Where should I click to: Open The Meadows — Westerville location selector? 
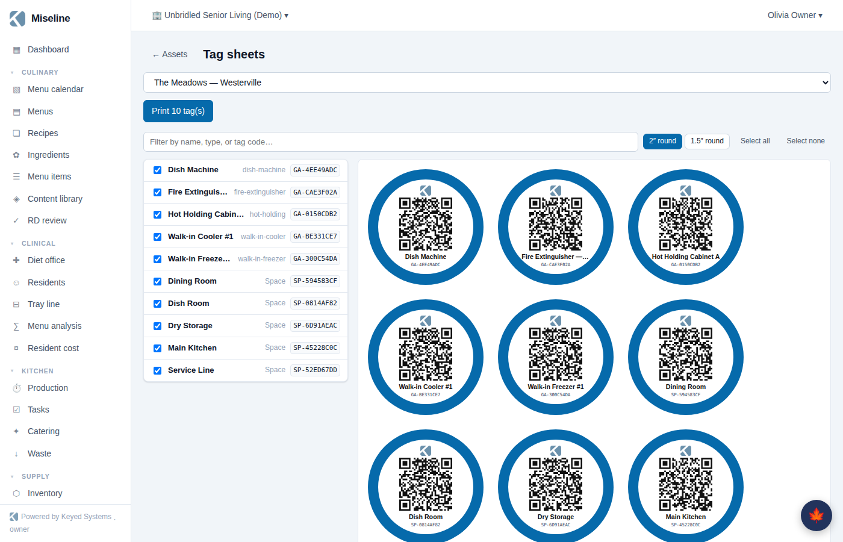(487, 83)
